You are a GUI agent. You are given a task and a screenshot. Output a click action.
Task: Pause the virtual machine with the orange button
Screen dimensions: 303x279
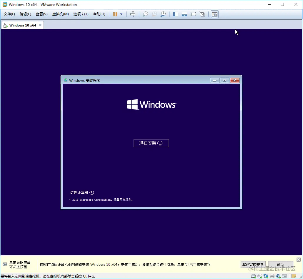click(x=115, y=14)
